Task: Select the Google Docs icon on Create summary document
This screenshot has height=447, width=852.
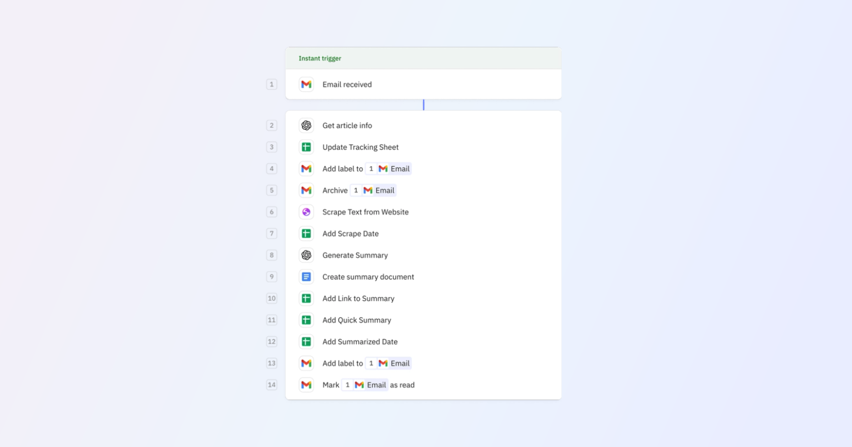Action: coord(306,277)
